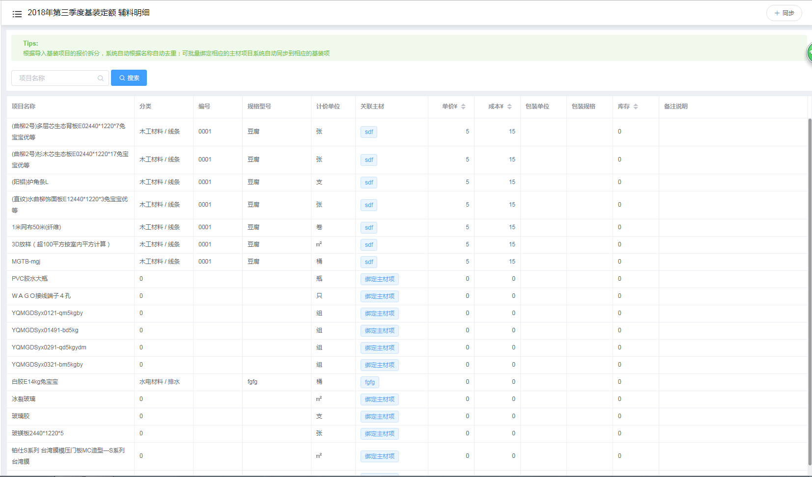Open sdf tag in first table row
The width and height of the screenshot is (812, 477).
pos(369,132)
